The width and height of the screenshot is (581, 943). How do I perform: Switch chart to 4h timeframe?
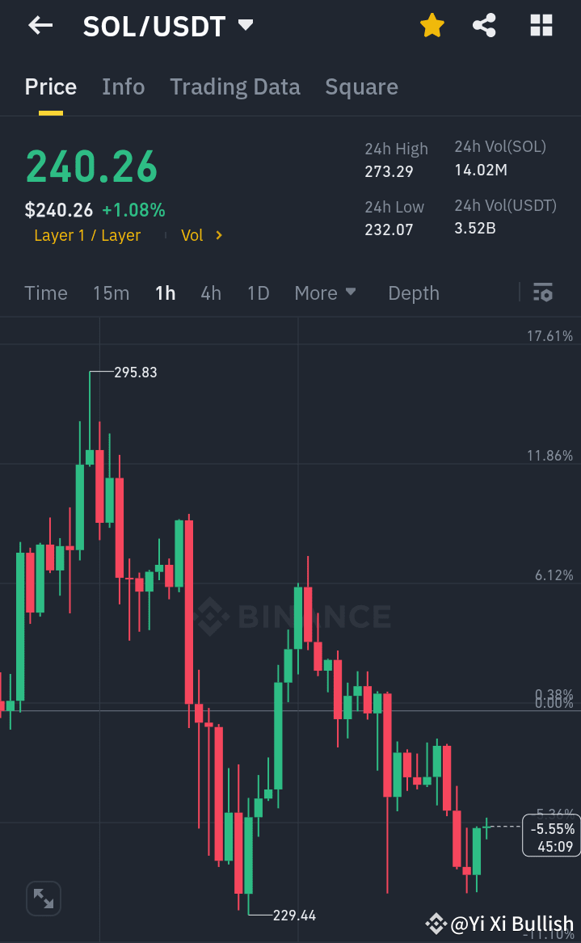click(x=211, y=293)
